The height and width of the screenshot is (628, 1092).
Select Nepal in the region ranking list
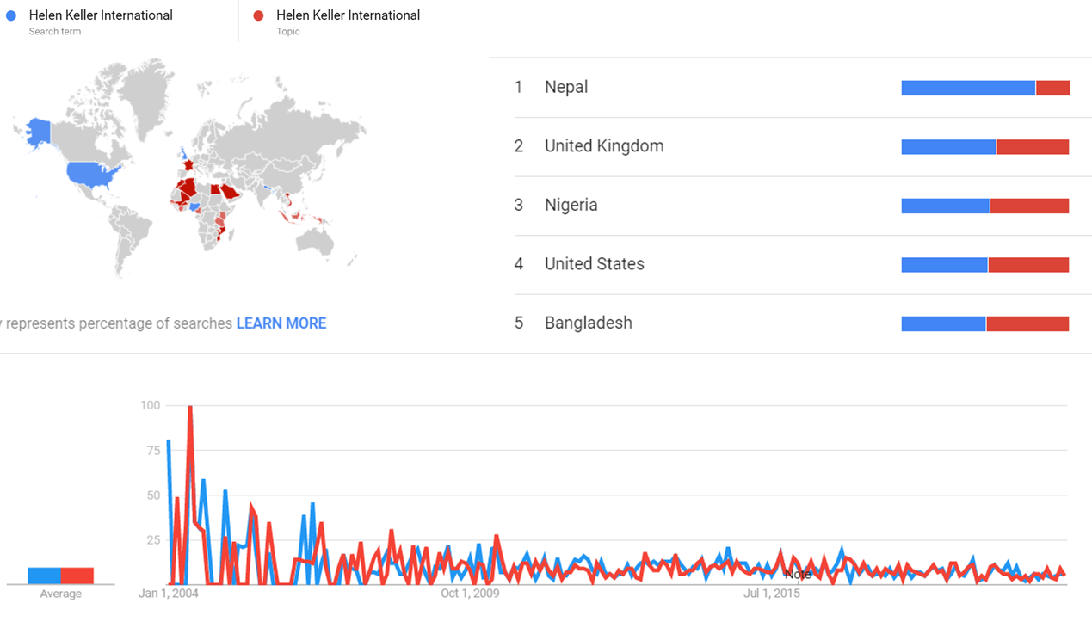coord(566,87)
